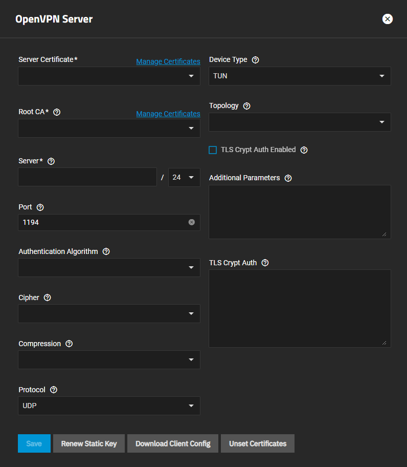This screenshot has height=467, width=407.
Task: Click Unset Certificates button
Action: click(258, 443)
